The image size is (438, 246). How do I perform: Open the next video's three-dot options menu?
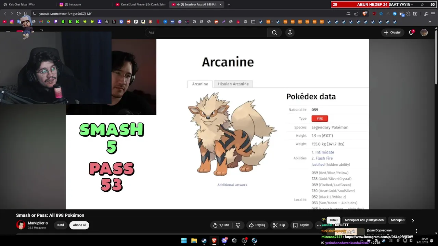pyautogui.click(x=416, y=231)
